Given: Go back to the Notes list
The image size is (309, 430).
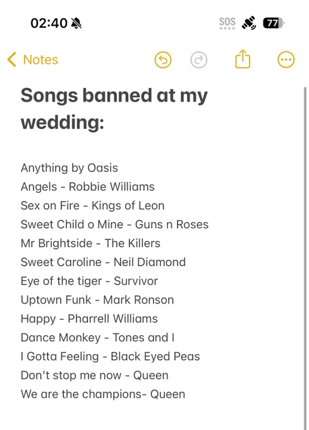Looking at the screenshot, I should [33, 59].
